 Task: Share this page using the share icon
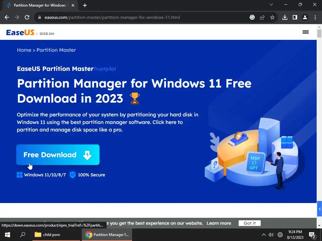pyautogui.click(x=262, y=18)
